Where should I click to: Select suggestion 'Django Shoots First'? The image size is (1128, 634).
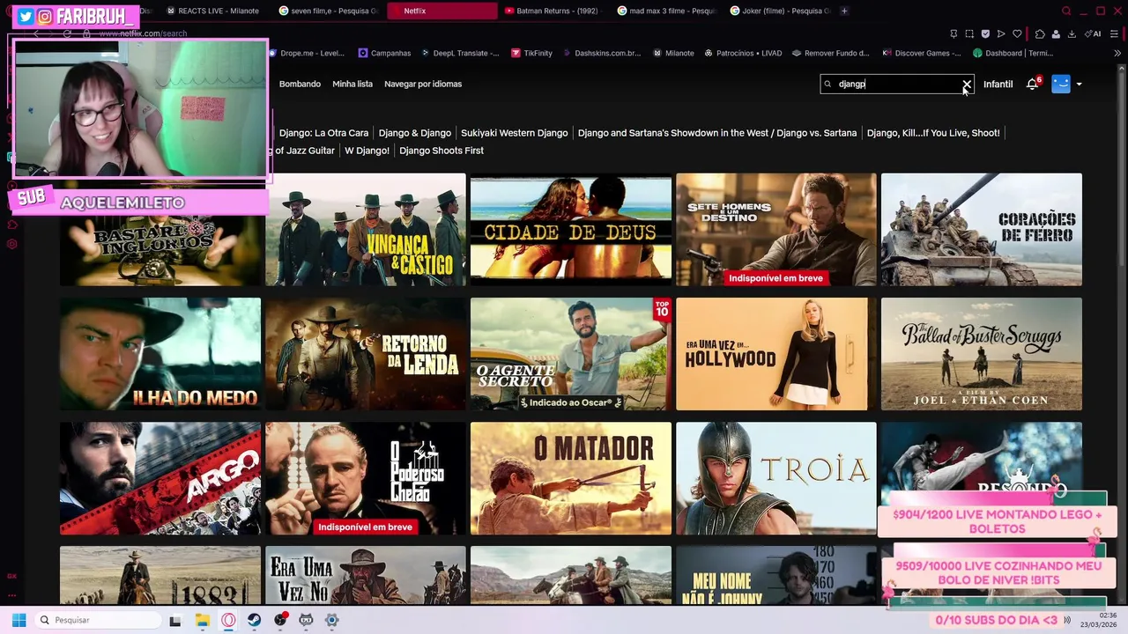click(442, 151)
